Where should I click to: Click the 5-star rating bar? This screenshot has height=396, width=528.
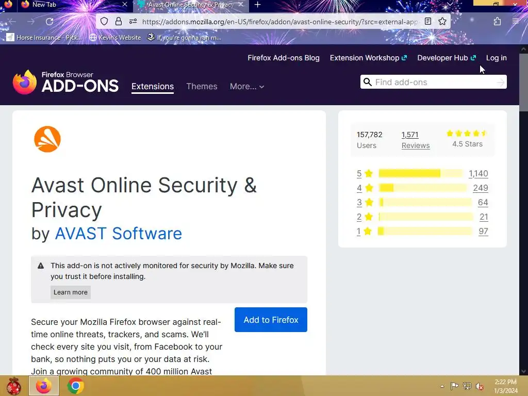(x=421, y=173)
